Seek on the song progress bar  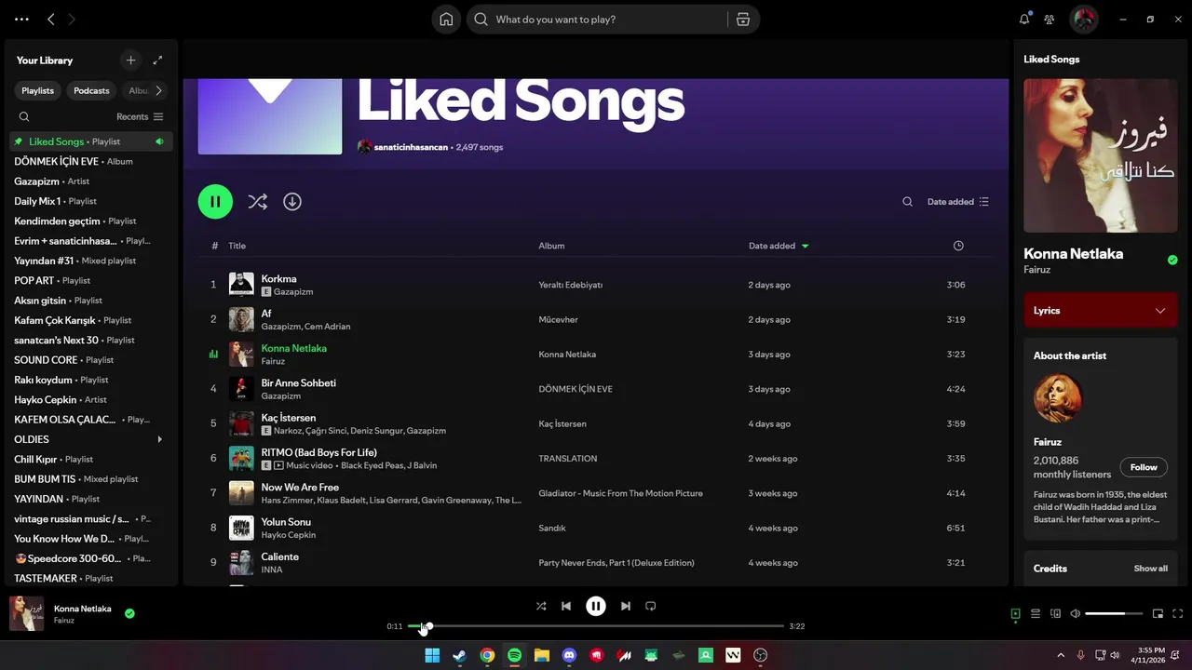[x=596, y=626]
